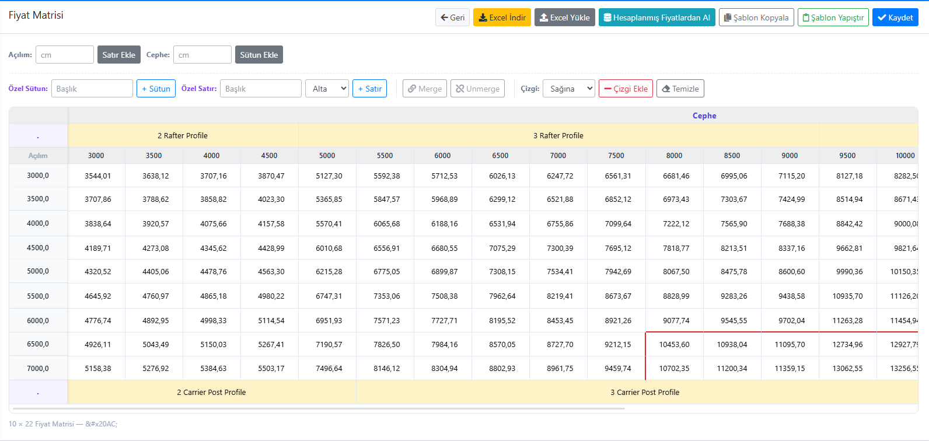The width and height of the screenshot is (929, 441).
Task: Clear lines using Temizle button
Action: tap(680, 89)
